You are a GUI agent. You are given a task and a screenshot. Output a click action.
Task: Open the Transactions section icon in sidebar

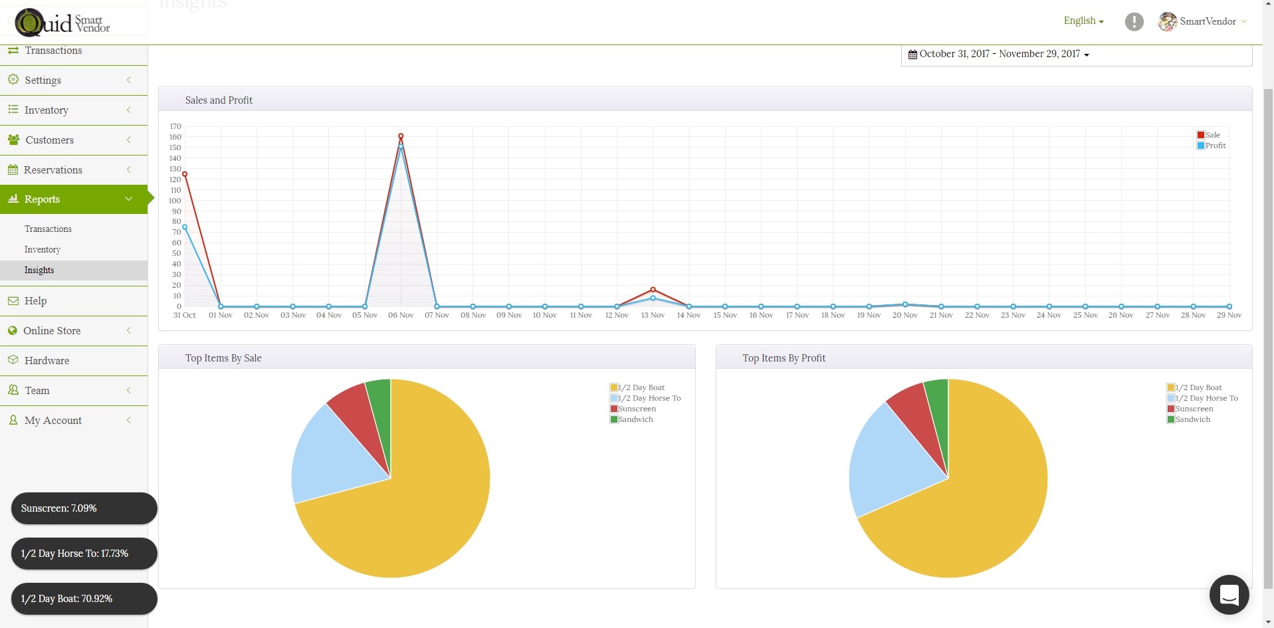click(x=13, y=50)
